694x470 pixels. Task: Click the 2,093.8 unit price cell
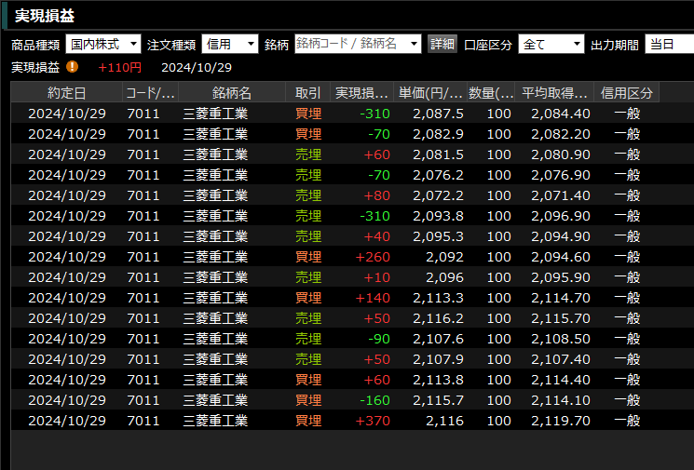tap(438, 216)
